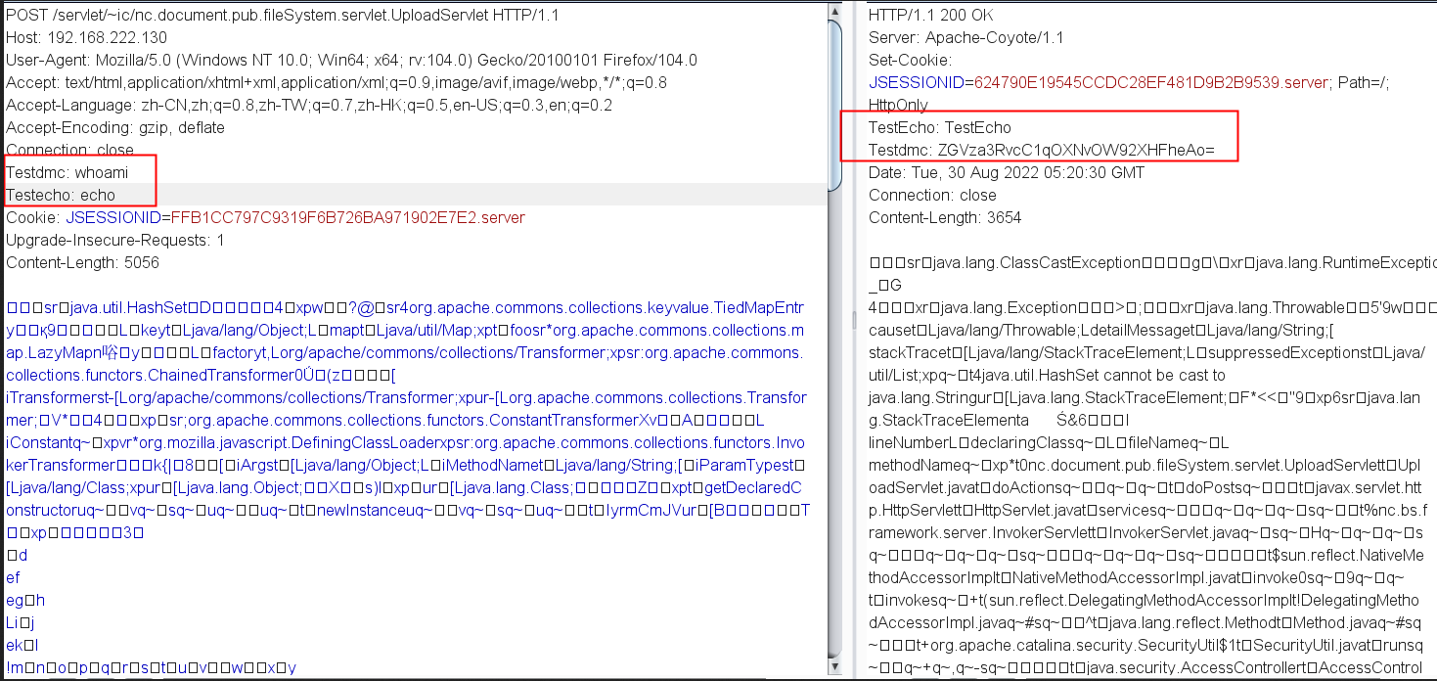Click the HttpOnly cookie attribute
Screen dimensions: 1437x681
point(898,105)
